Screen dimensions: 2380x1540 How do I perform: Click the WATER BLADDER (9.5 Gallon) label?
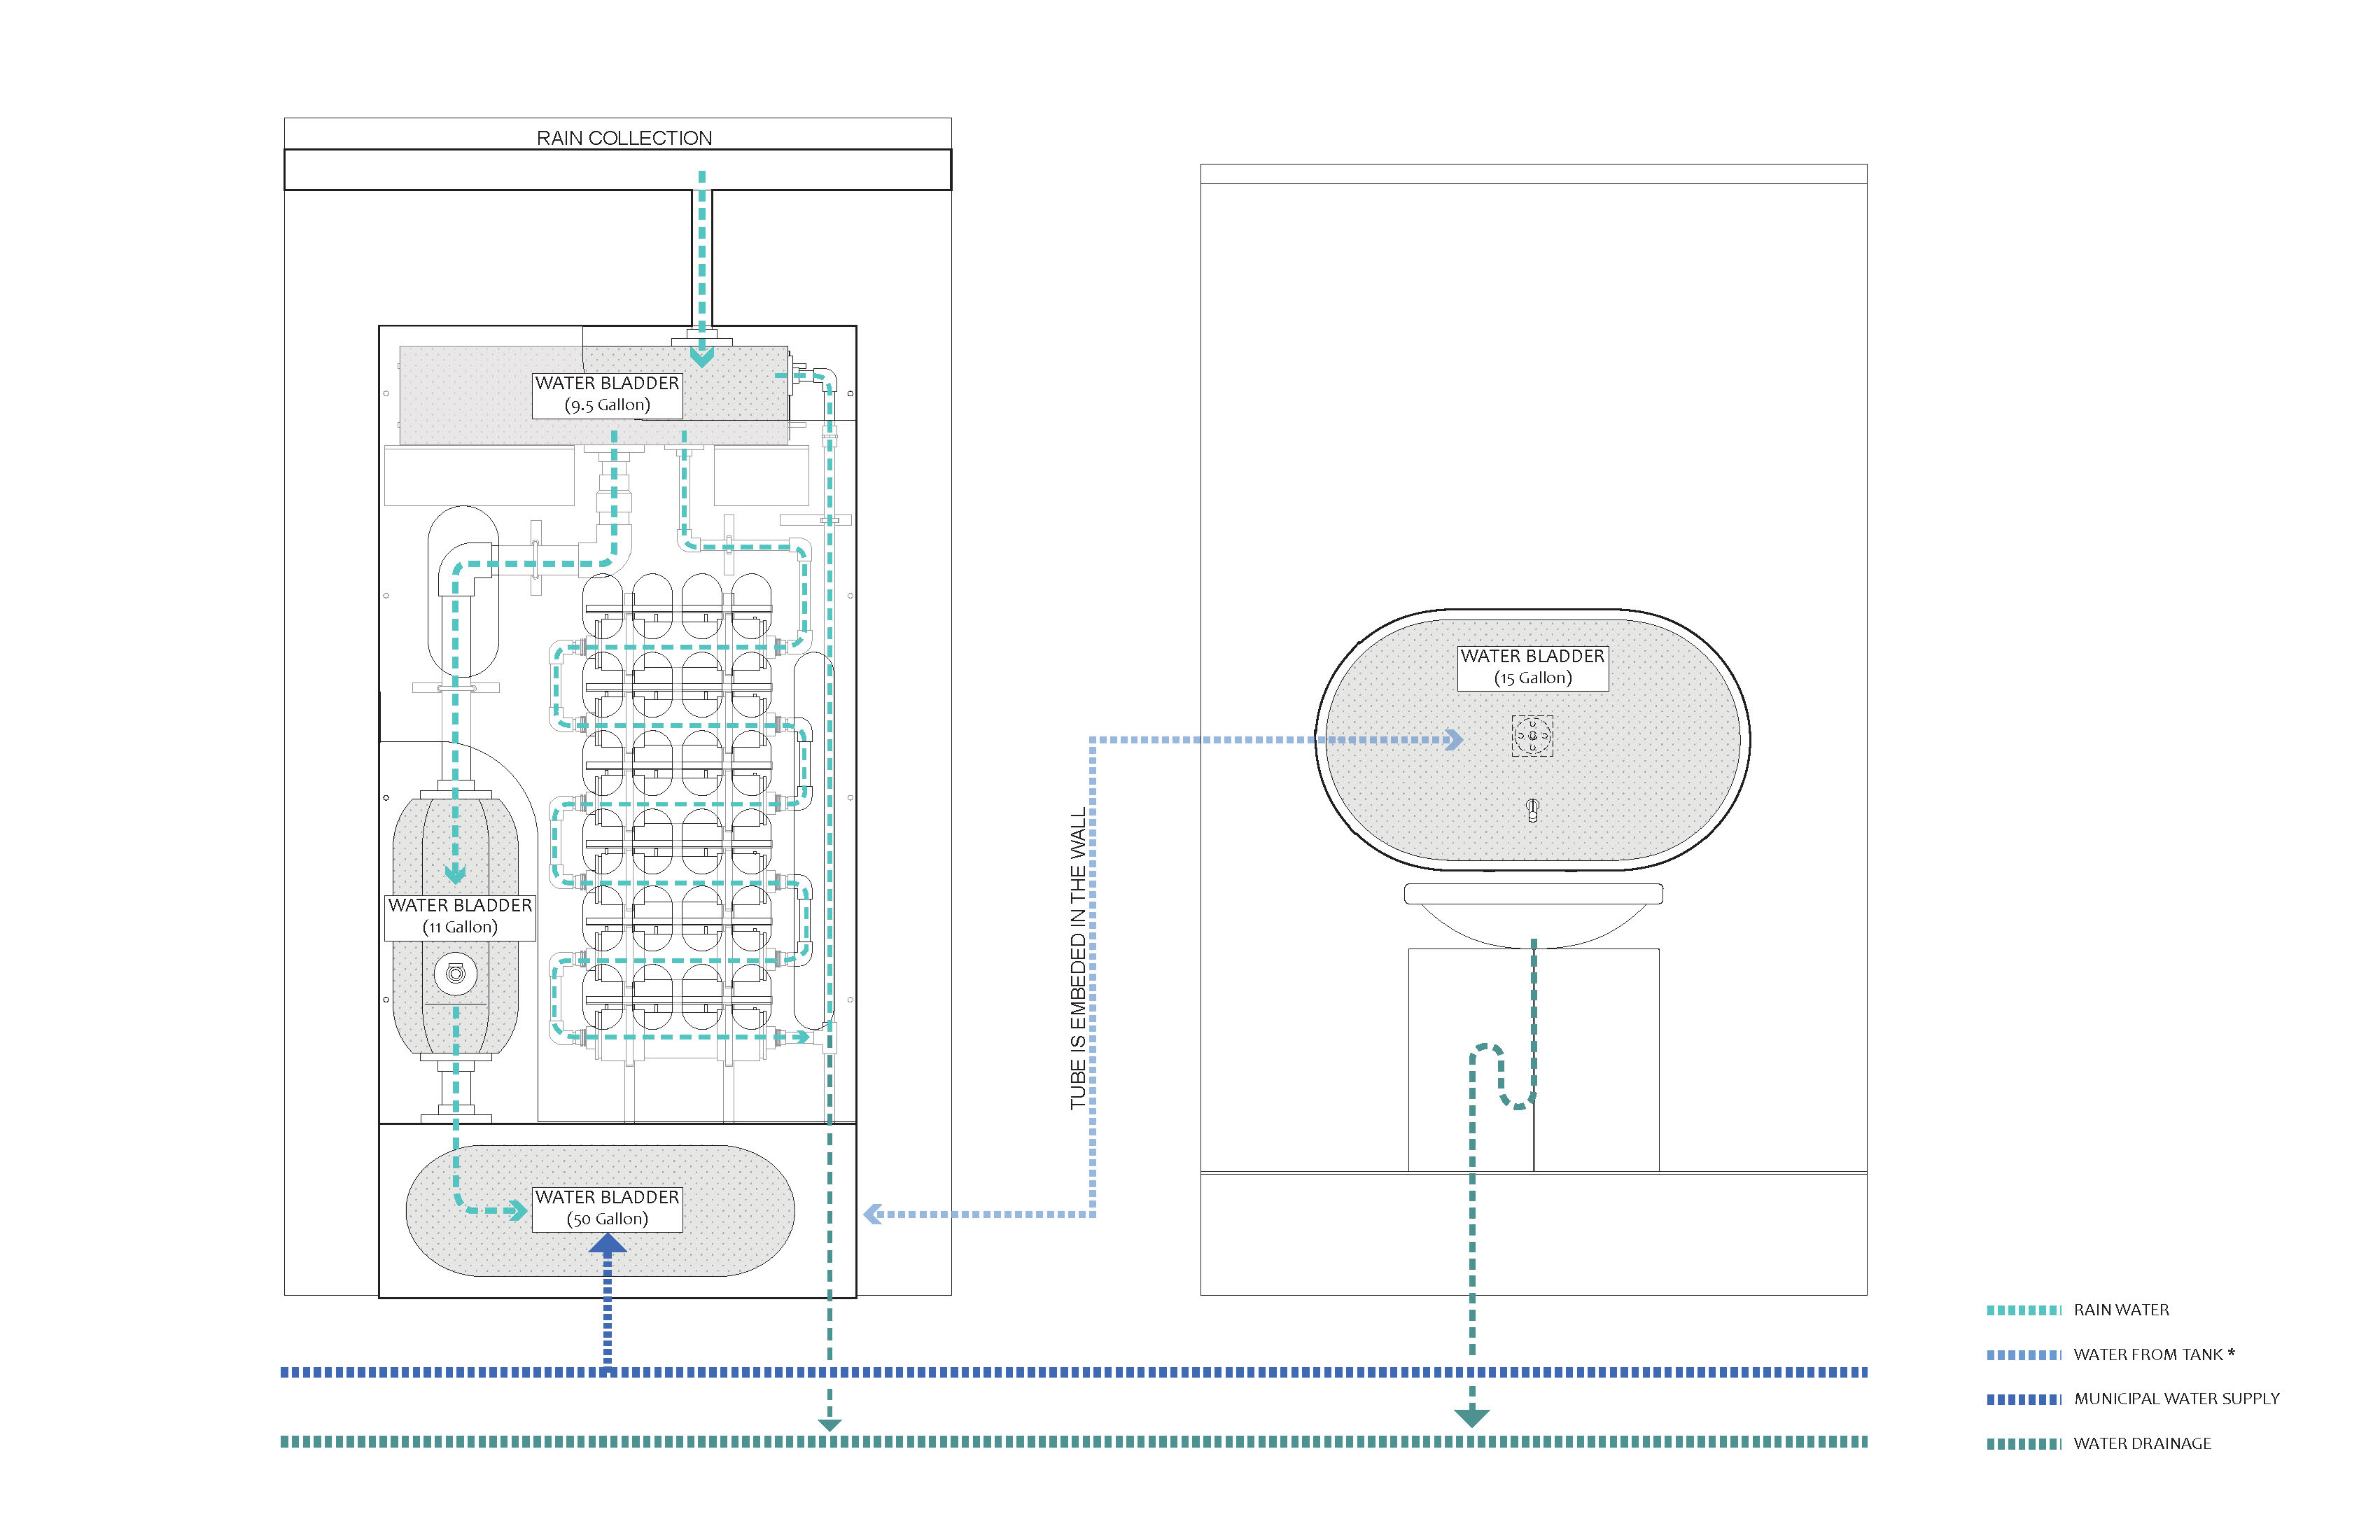(x=607, y=394)
